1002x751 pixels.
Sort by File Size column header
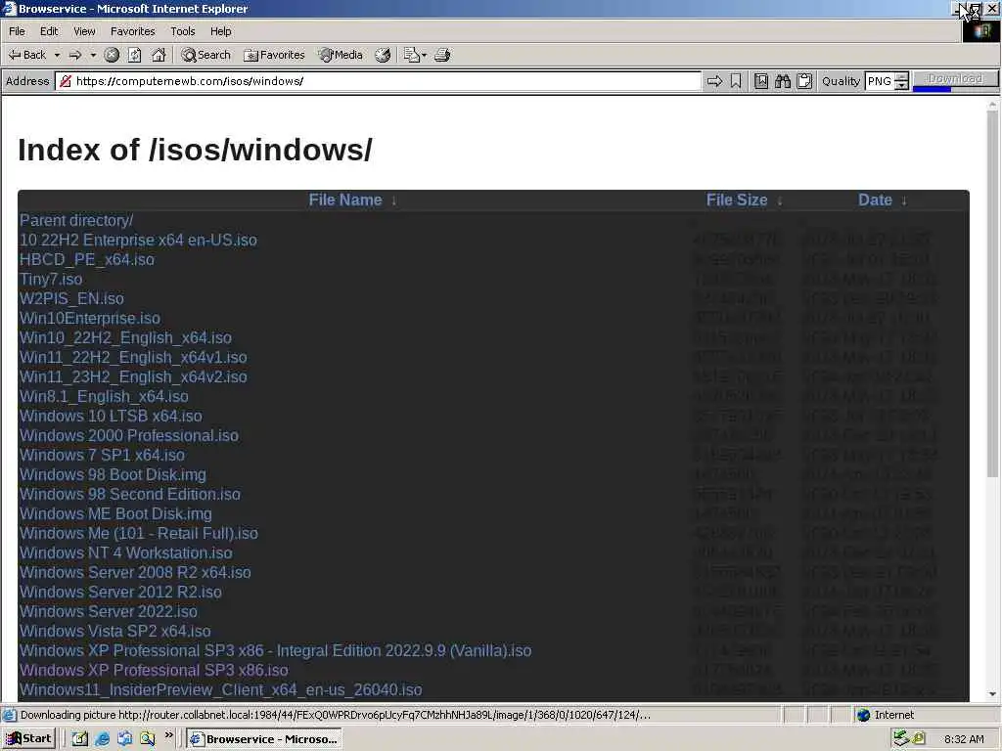tap(736, 199)
